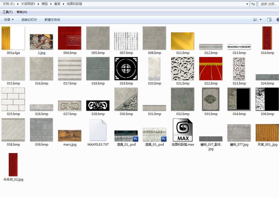Select the 地面和跃踏.max 3ds Max file icon
Viewport: 279px width, 197px height.
(183, 130)
